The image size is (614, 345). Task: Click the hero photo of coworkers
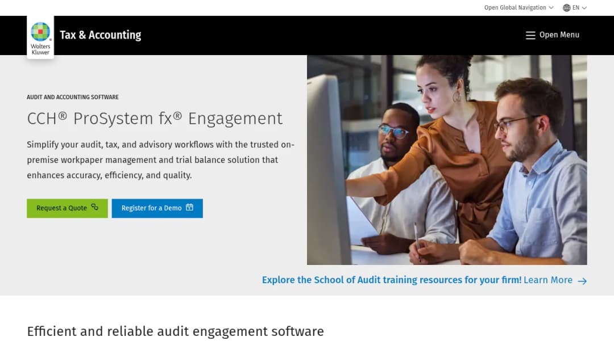(447, 160)
